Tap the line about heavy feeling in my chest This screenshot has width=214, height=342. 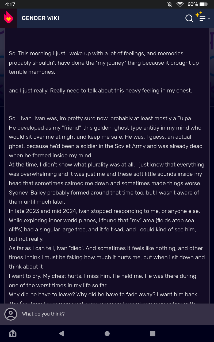pos(100,91)
